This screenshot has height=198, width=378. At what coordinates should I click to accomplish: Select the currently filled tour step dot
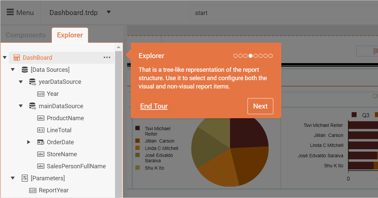pyautogui.click(x=251, y=56)
